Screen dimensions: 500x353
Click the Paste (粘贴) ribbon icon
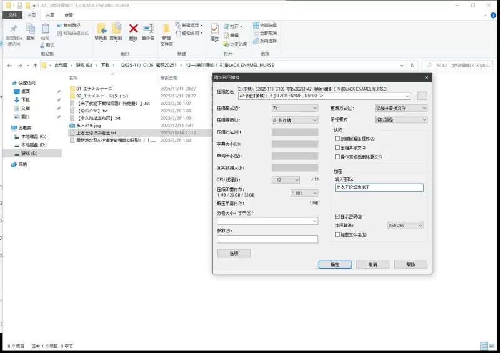coord(45,29)
